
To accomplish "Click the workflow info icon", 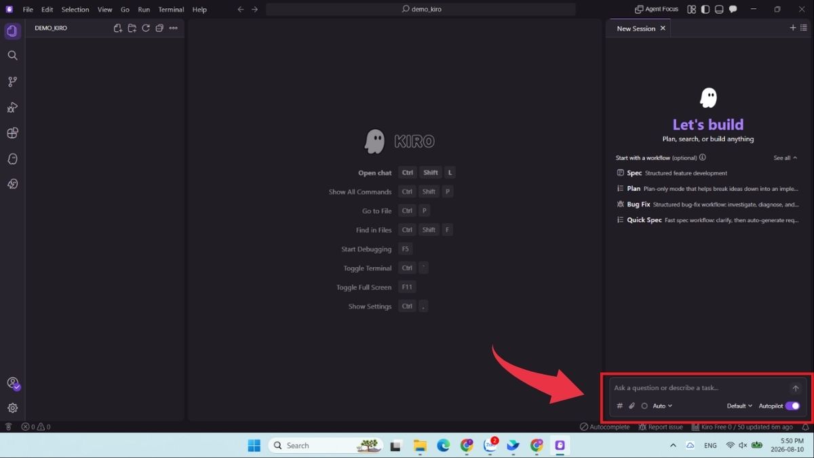I will [702, 157].
